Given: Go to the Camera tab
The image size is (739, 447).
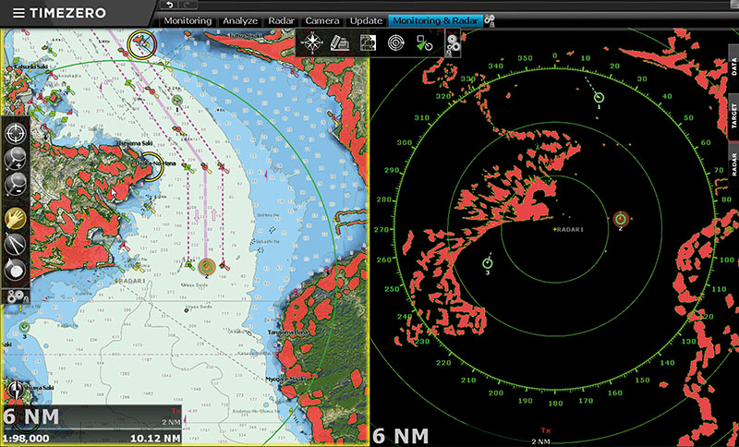Looking at the screenshot, I should pos(321,20).
